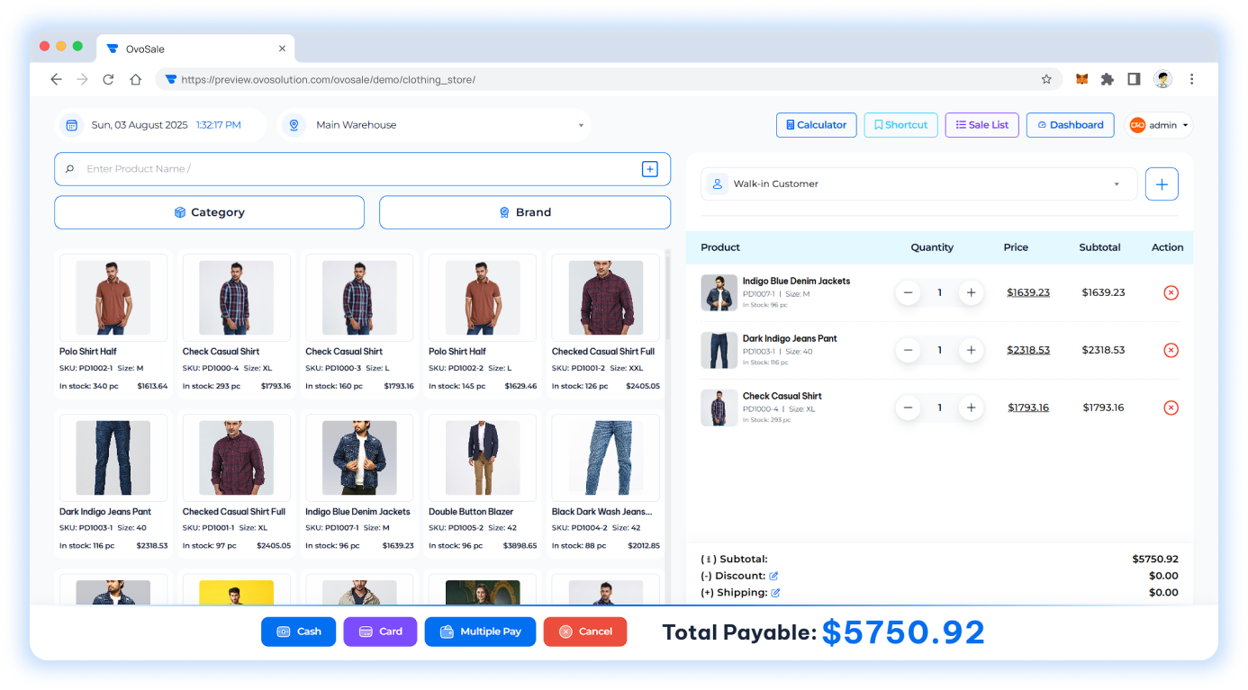Reload the page with refresh icon

pyautogui.click(x=108, y=79)
